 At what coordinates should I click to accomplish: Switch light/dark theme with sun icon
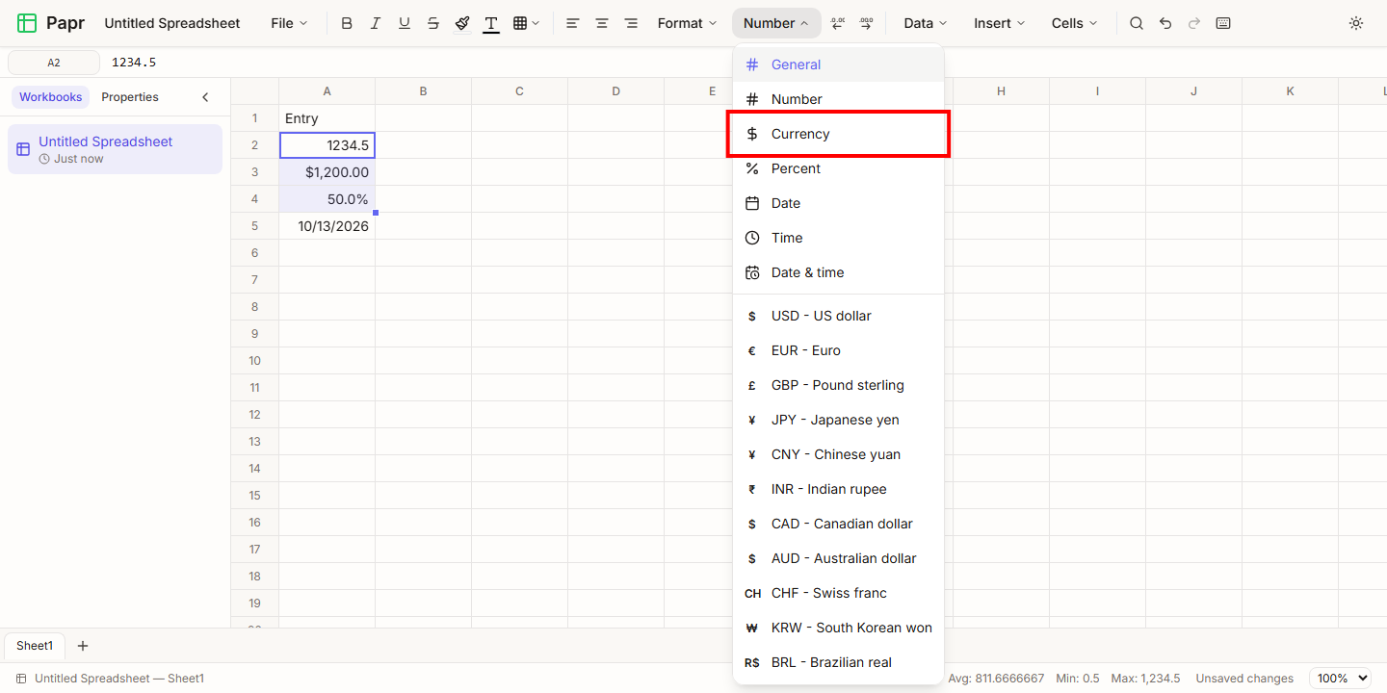(x=1356, y=23)
